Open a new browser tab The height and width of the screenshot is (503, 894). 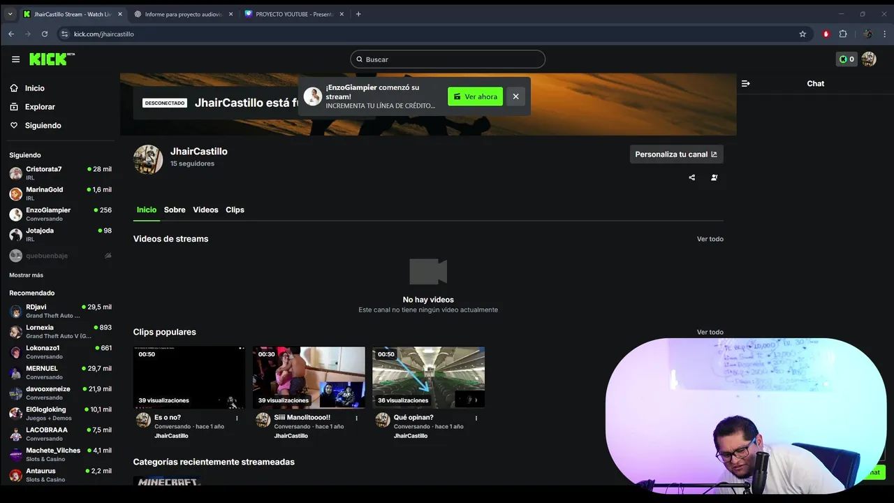tap(358, 14)
